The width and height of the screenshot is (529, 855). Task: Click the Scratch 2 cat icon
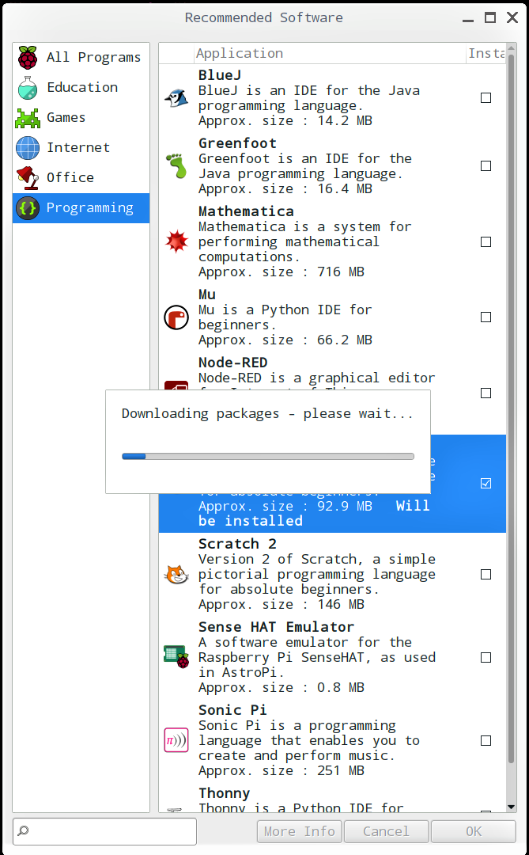(176, 574)
